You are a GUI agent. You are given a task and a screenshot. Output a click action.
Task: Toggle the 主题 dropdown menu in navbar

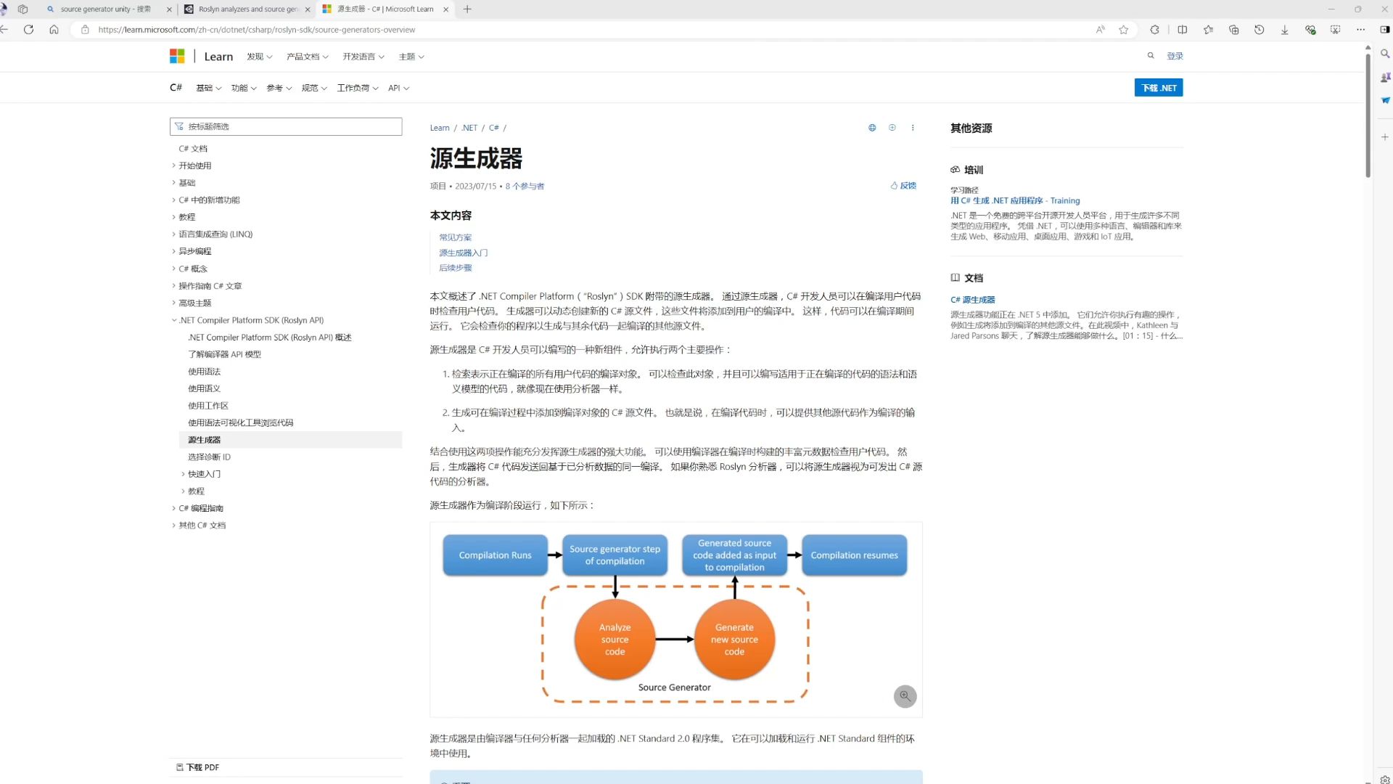tap(412, 57)
